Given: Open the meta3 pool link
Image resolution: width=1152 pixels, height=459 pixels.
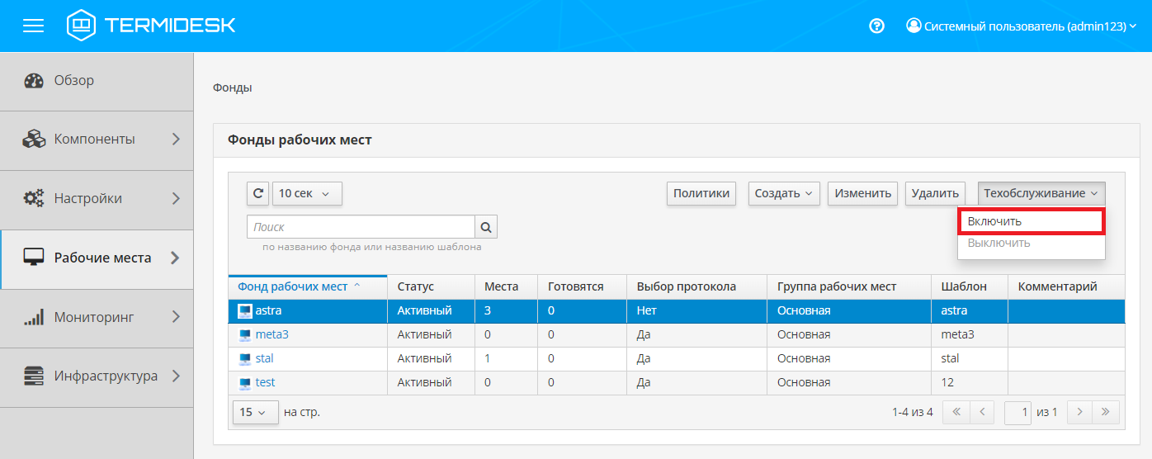Looking at the screenshot, I should tap(271, 334).
